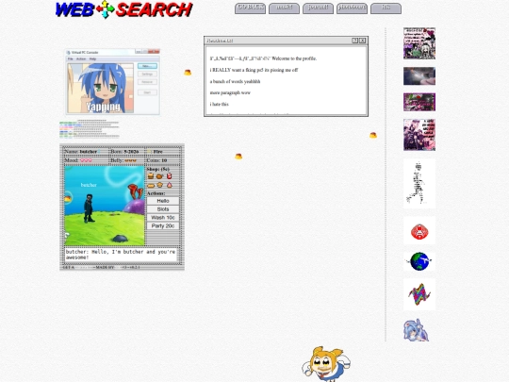Click the flan pudding beside the Yapping image
The height and width of the screenshot is (382, 509).
pos(188,73)
